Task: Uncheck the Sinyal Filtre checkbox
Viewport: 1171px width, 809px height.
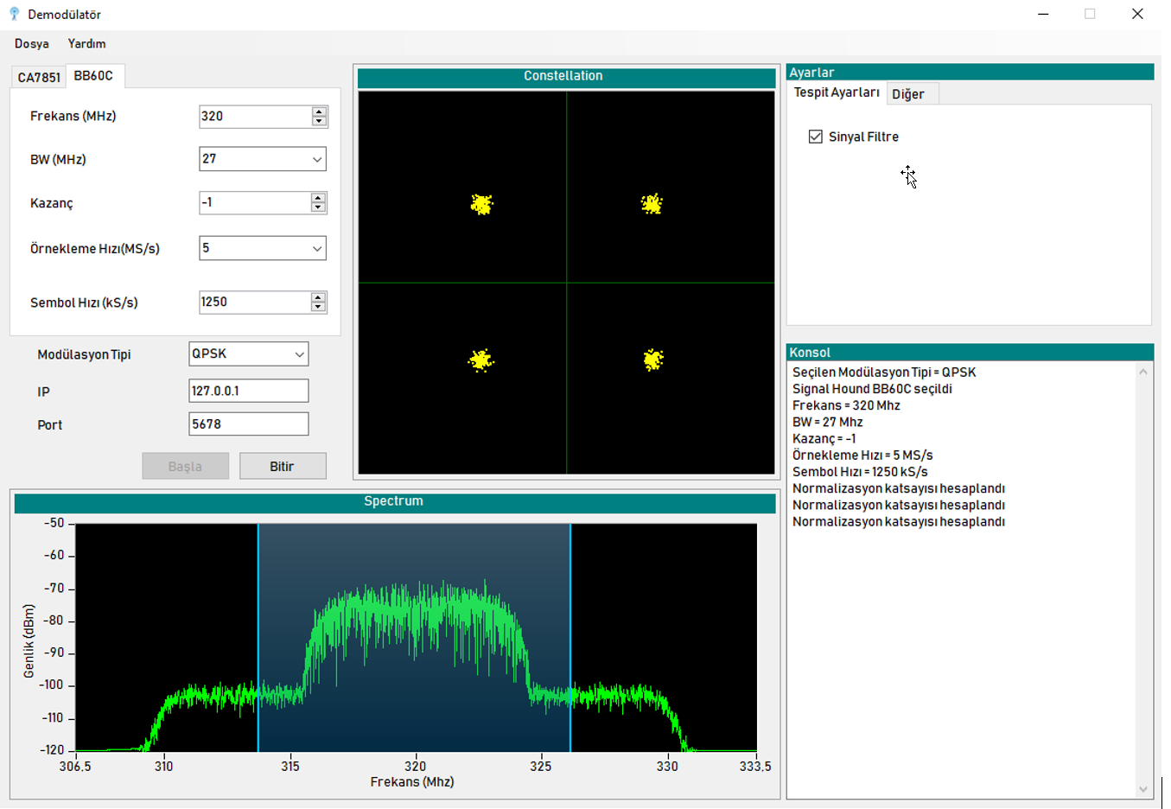Action: click(815, 137)
